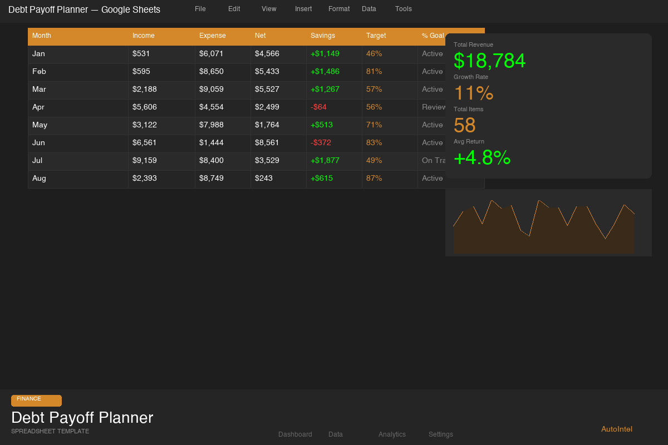
Task: Switch to the Dashboard tab
Action: click(x=295, y=434)
